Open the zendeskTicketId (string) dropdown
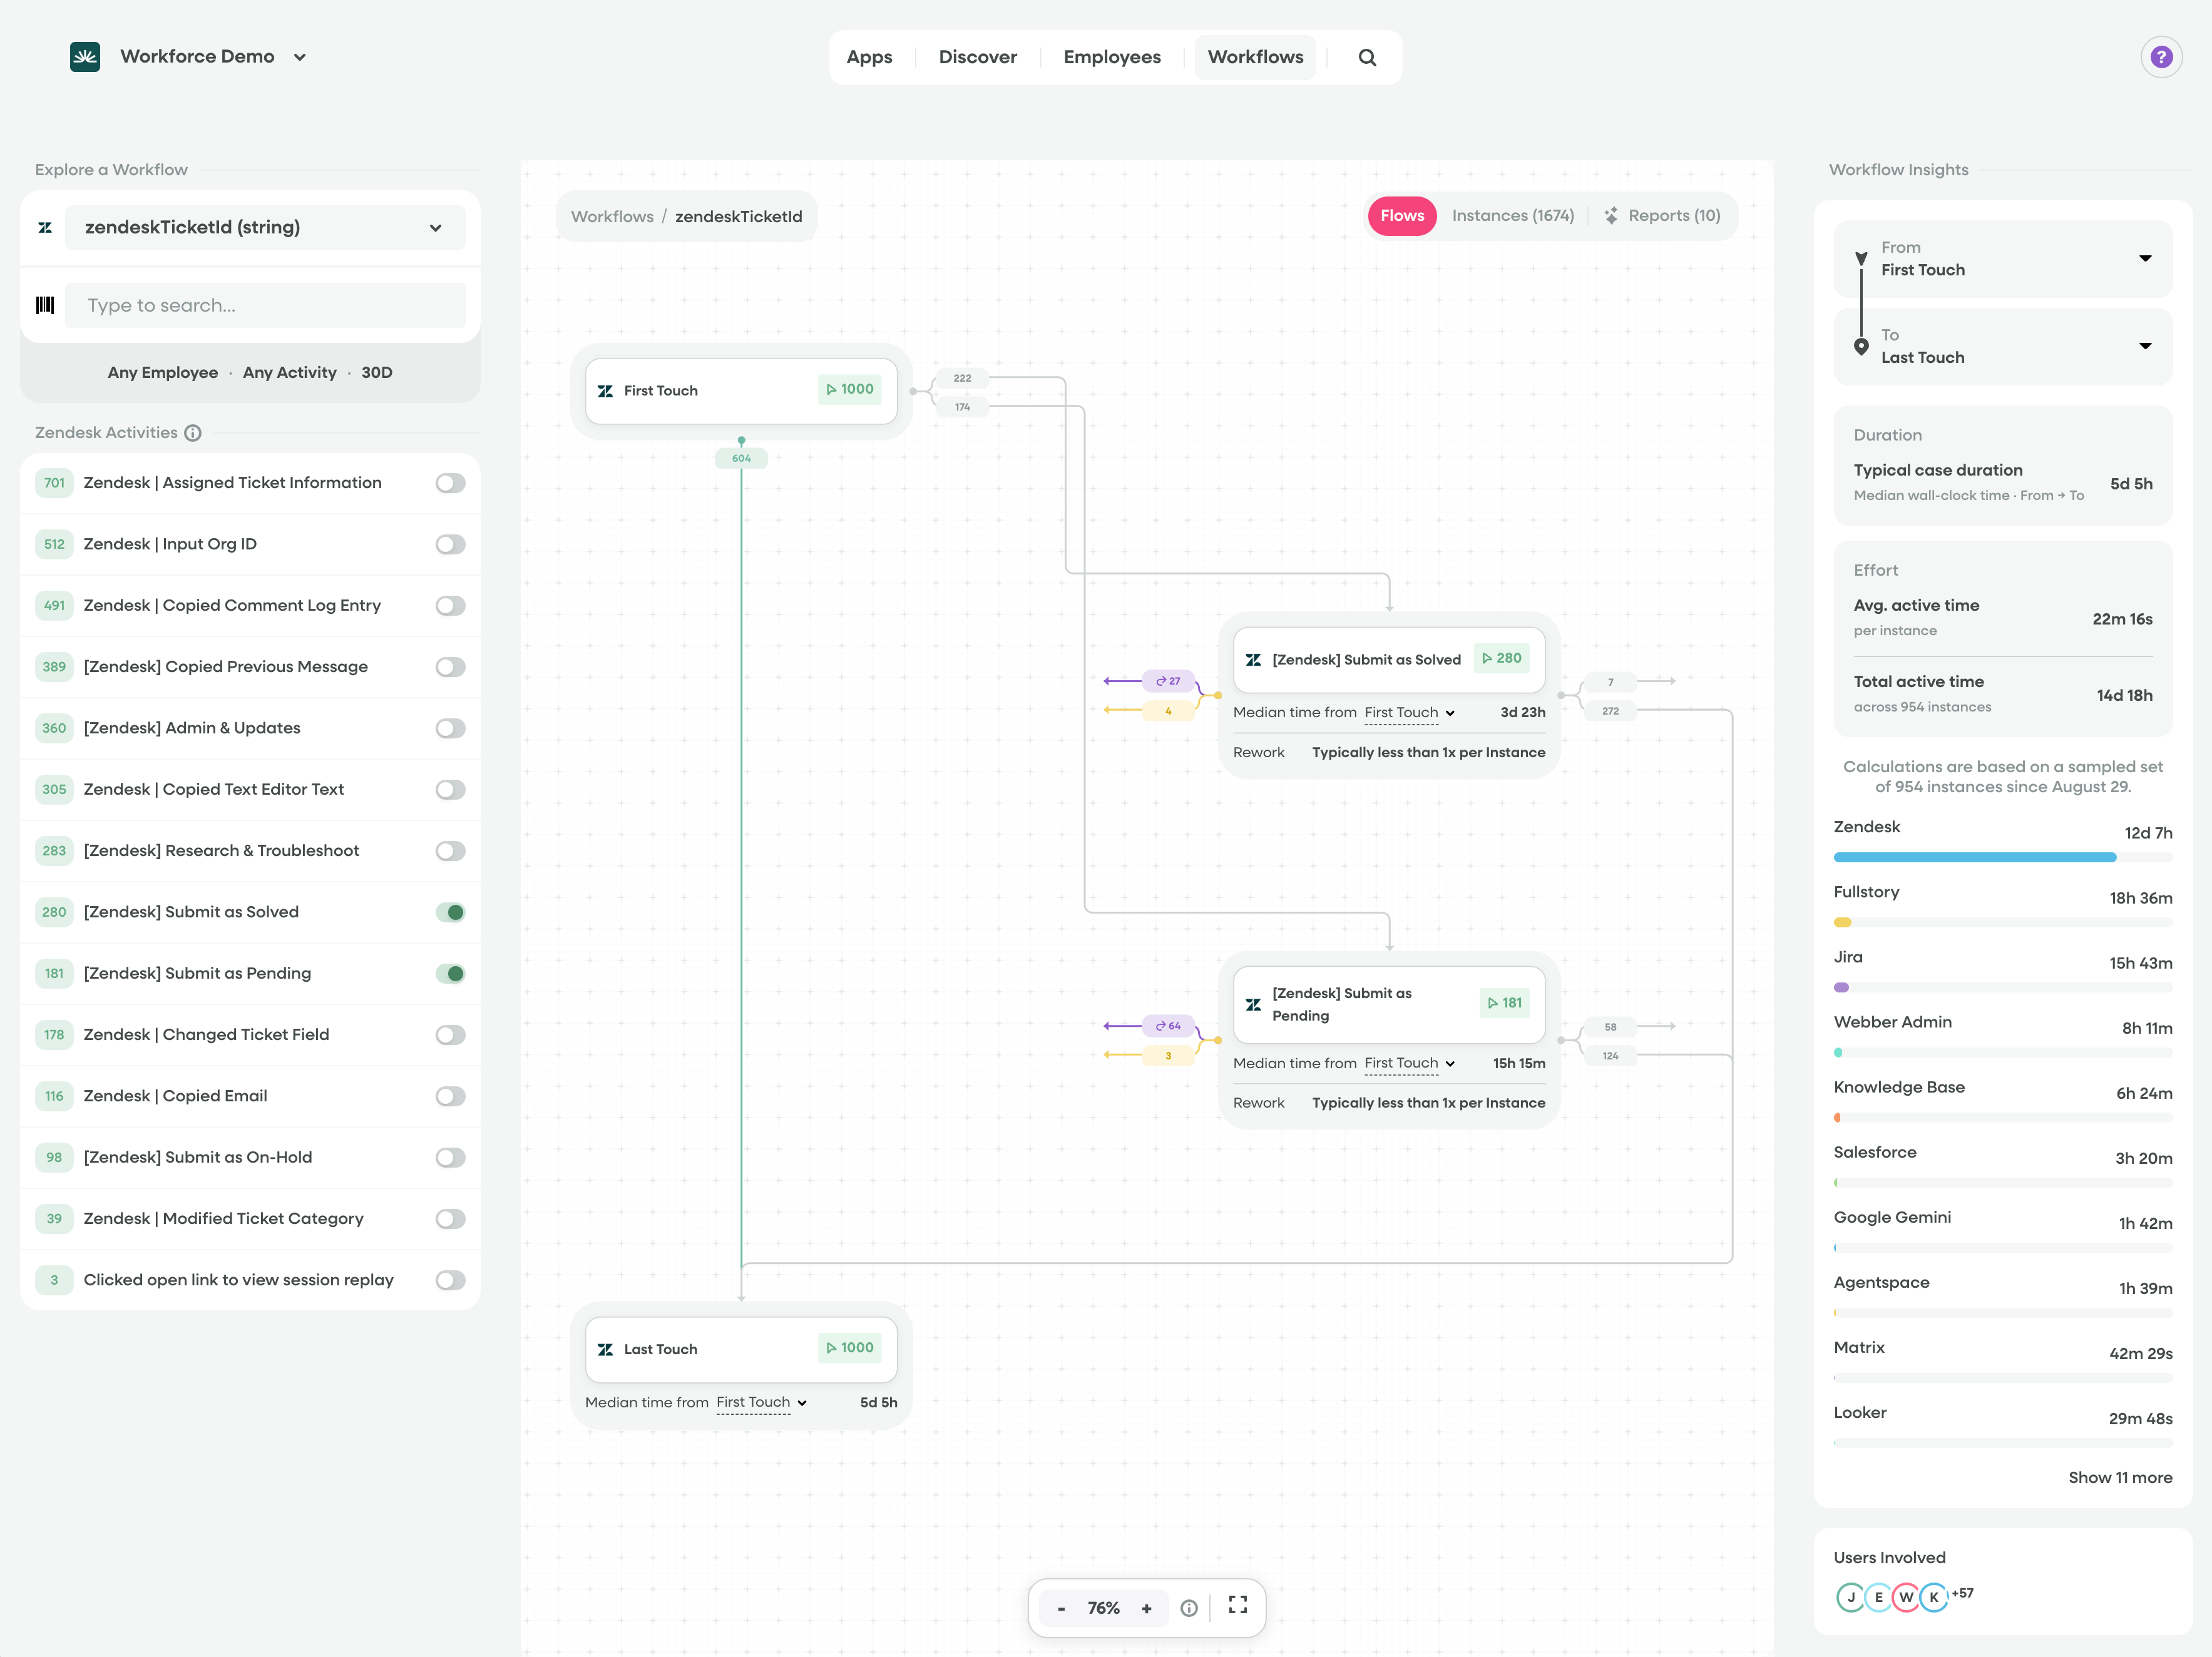This screenshot has width=2212, height=1657. pyautogui.click(x=265, y=227)
